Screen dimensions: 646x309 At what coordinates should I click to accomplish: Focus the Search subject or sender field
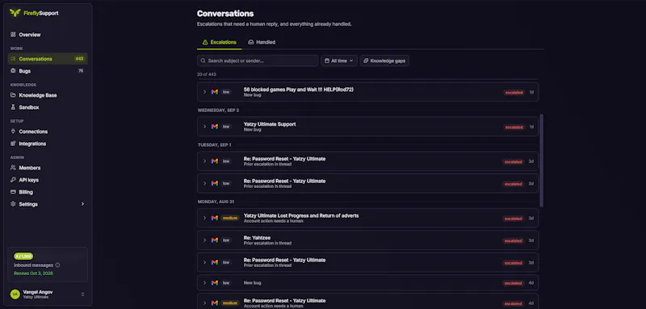click(258, 61)
